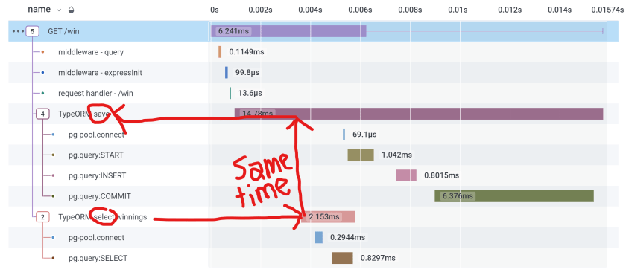This screenshot has width=626, height=278.
Task: Click the 6.376ms COMMIT duration bar
Action: point(514,196)
